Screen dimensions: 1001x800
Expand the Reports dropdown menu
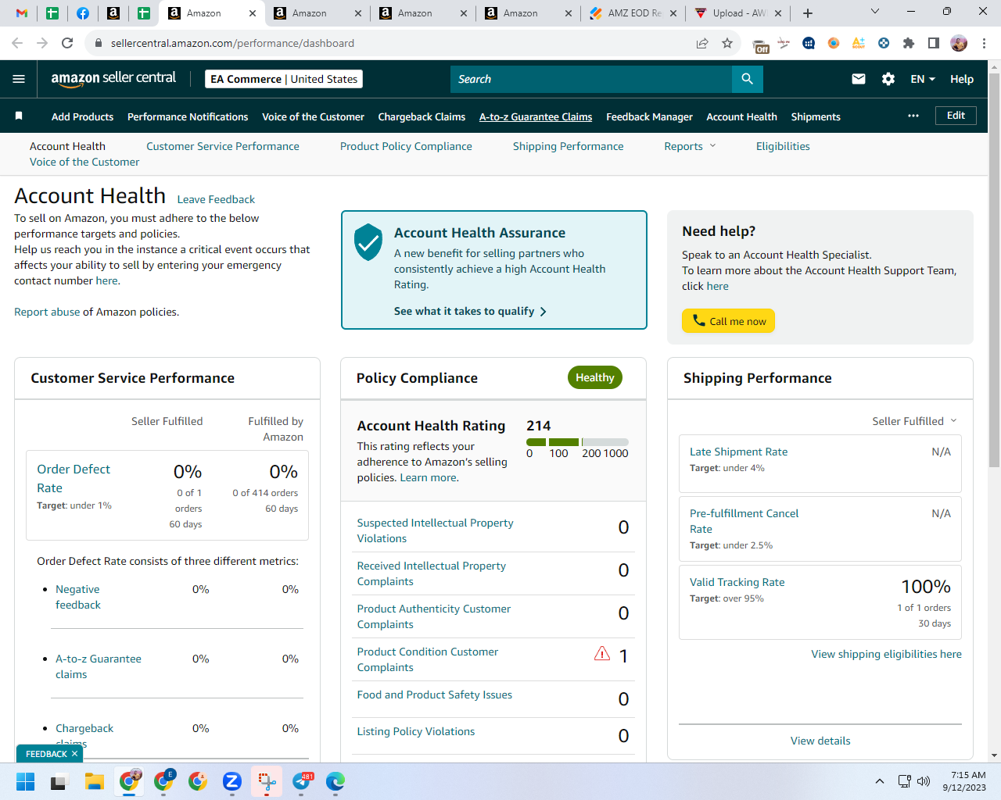click(690, 146)
